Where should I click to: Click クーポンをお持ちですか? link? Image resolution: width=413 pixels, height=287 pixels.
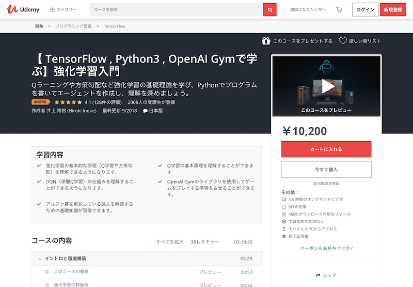click(x=326, y=248)
